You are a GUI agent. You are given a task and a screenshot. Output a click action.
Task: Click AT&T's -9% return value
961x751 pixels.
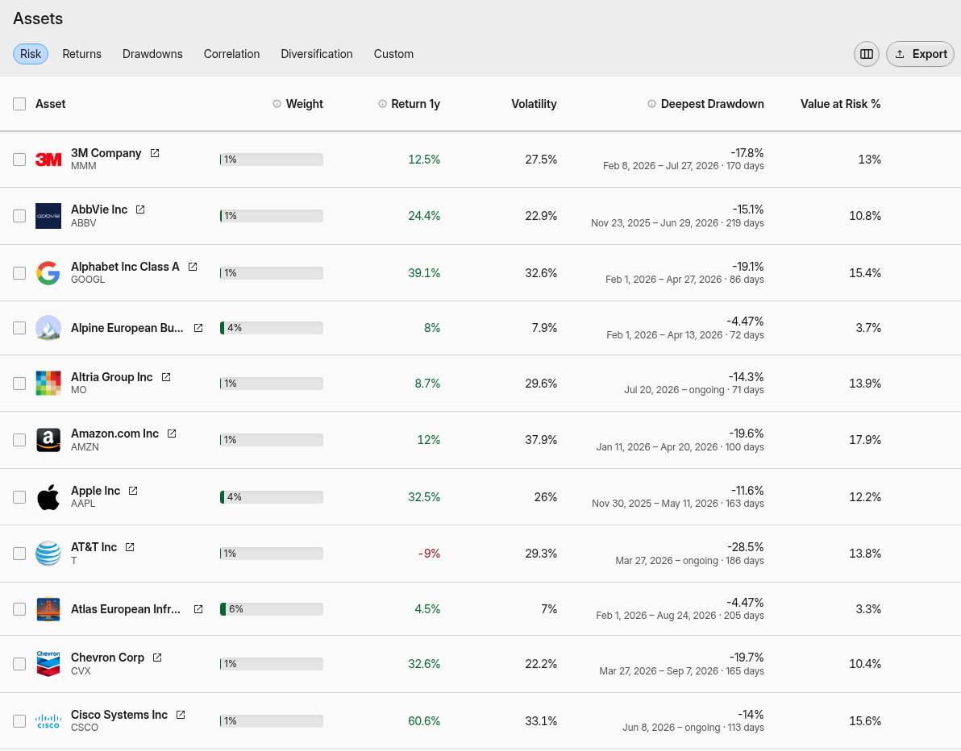[x=429, y=553]
